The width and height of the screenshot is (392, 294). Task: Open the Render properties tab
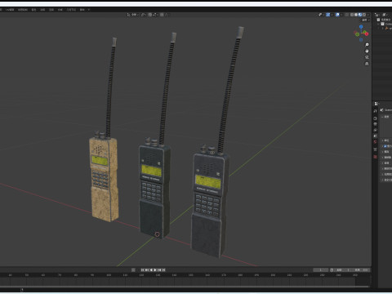tap(375, 118)
